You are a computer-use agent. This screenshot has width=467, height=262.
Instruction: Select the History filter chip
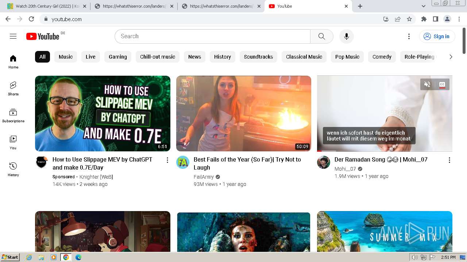[223, 57]
